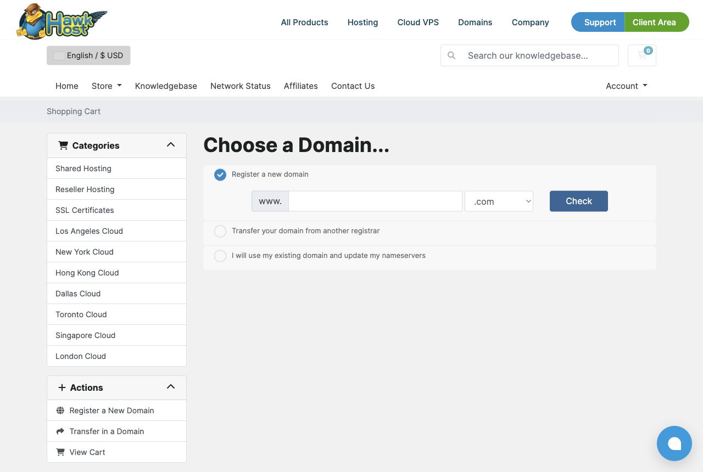Open the .com extension dropdown
Viewport: 703px width, 472px height.
click(499, 201)
